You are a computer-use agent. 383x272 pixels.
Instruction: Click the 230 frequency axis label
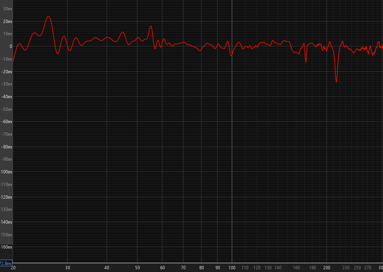(x=346, y=268)
